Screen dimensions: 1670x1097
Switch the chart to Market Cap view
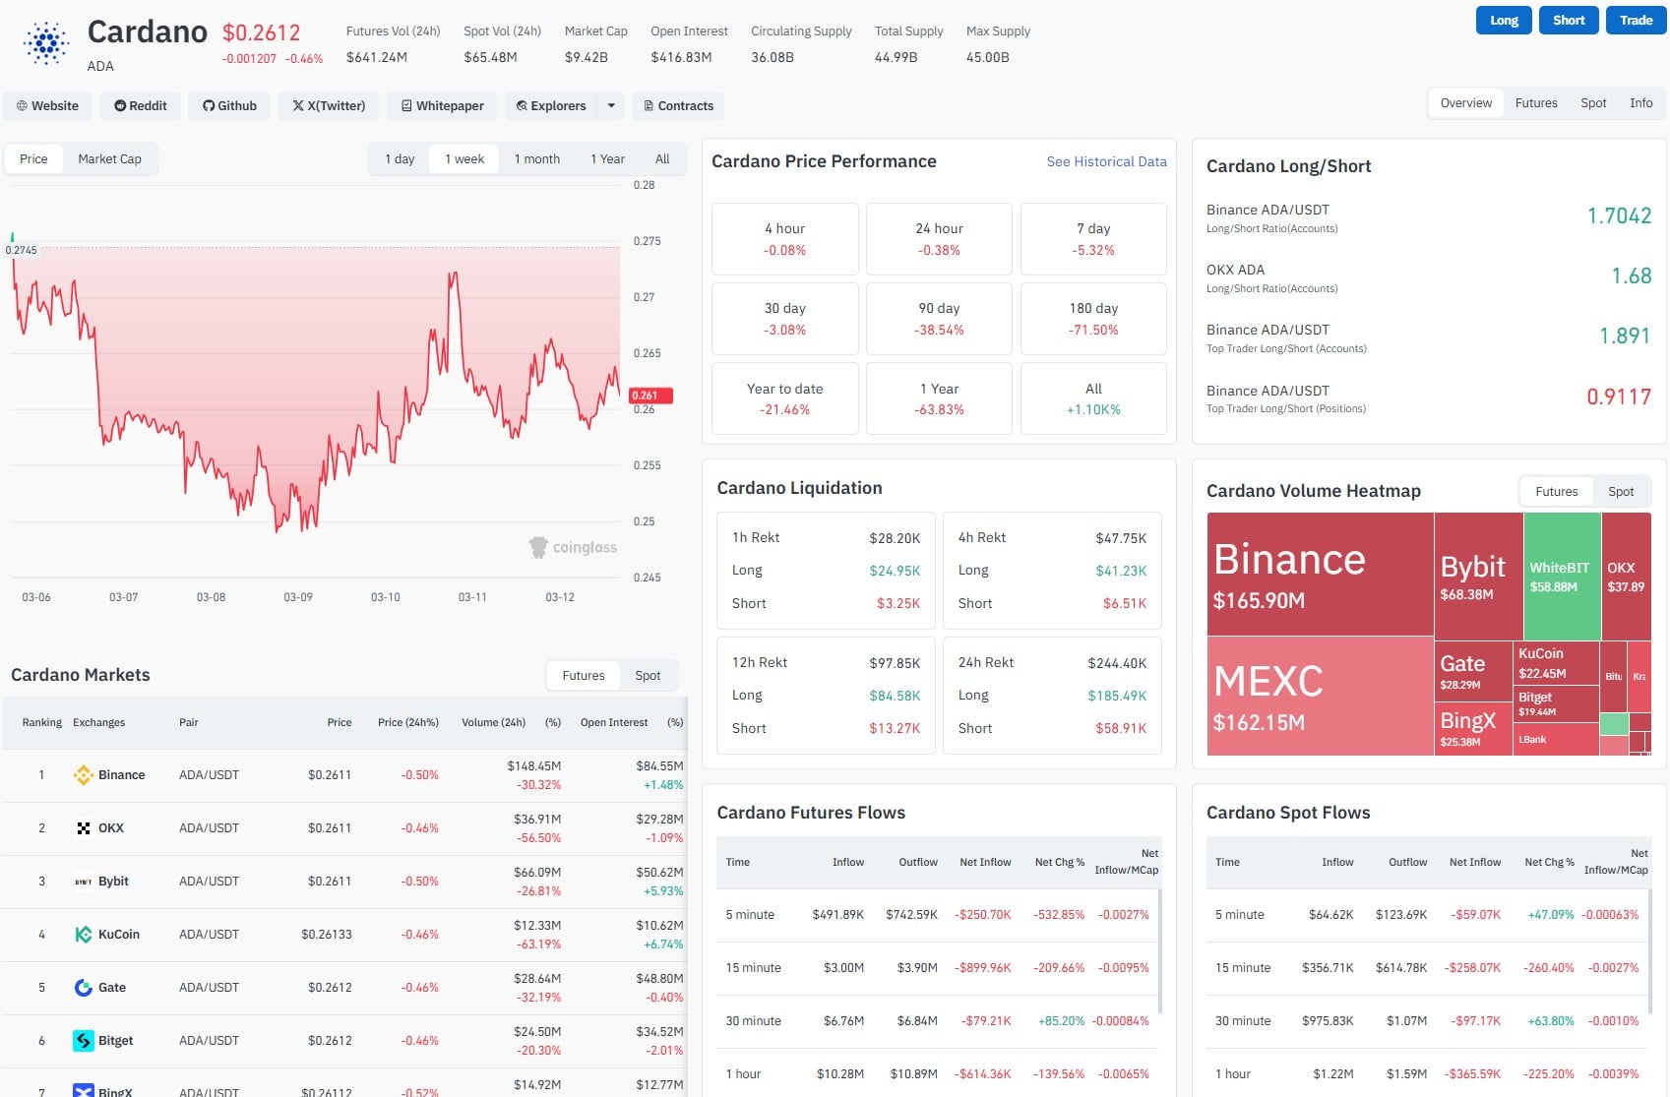(109, 158)
